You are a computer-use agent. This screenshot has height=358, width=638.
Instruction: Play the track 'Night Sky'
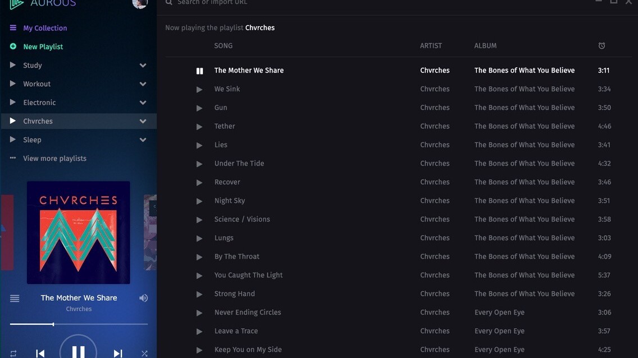point(199,201)
